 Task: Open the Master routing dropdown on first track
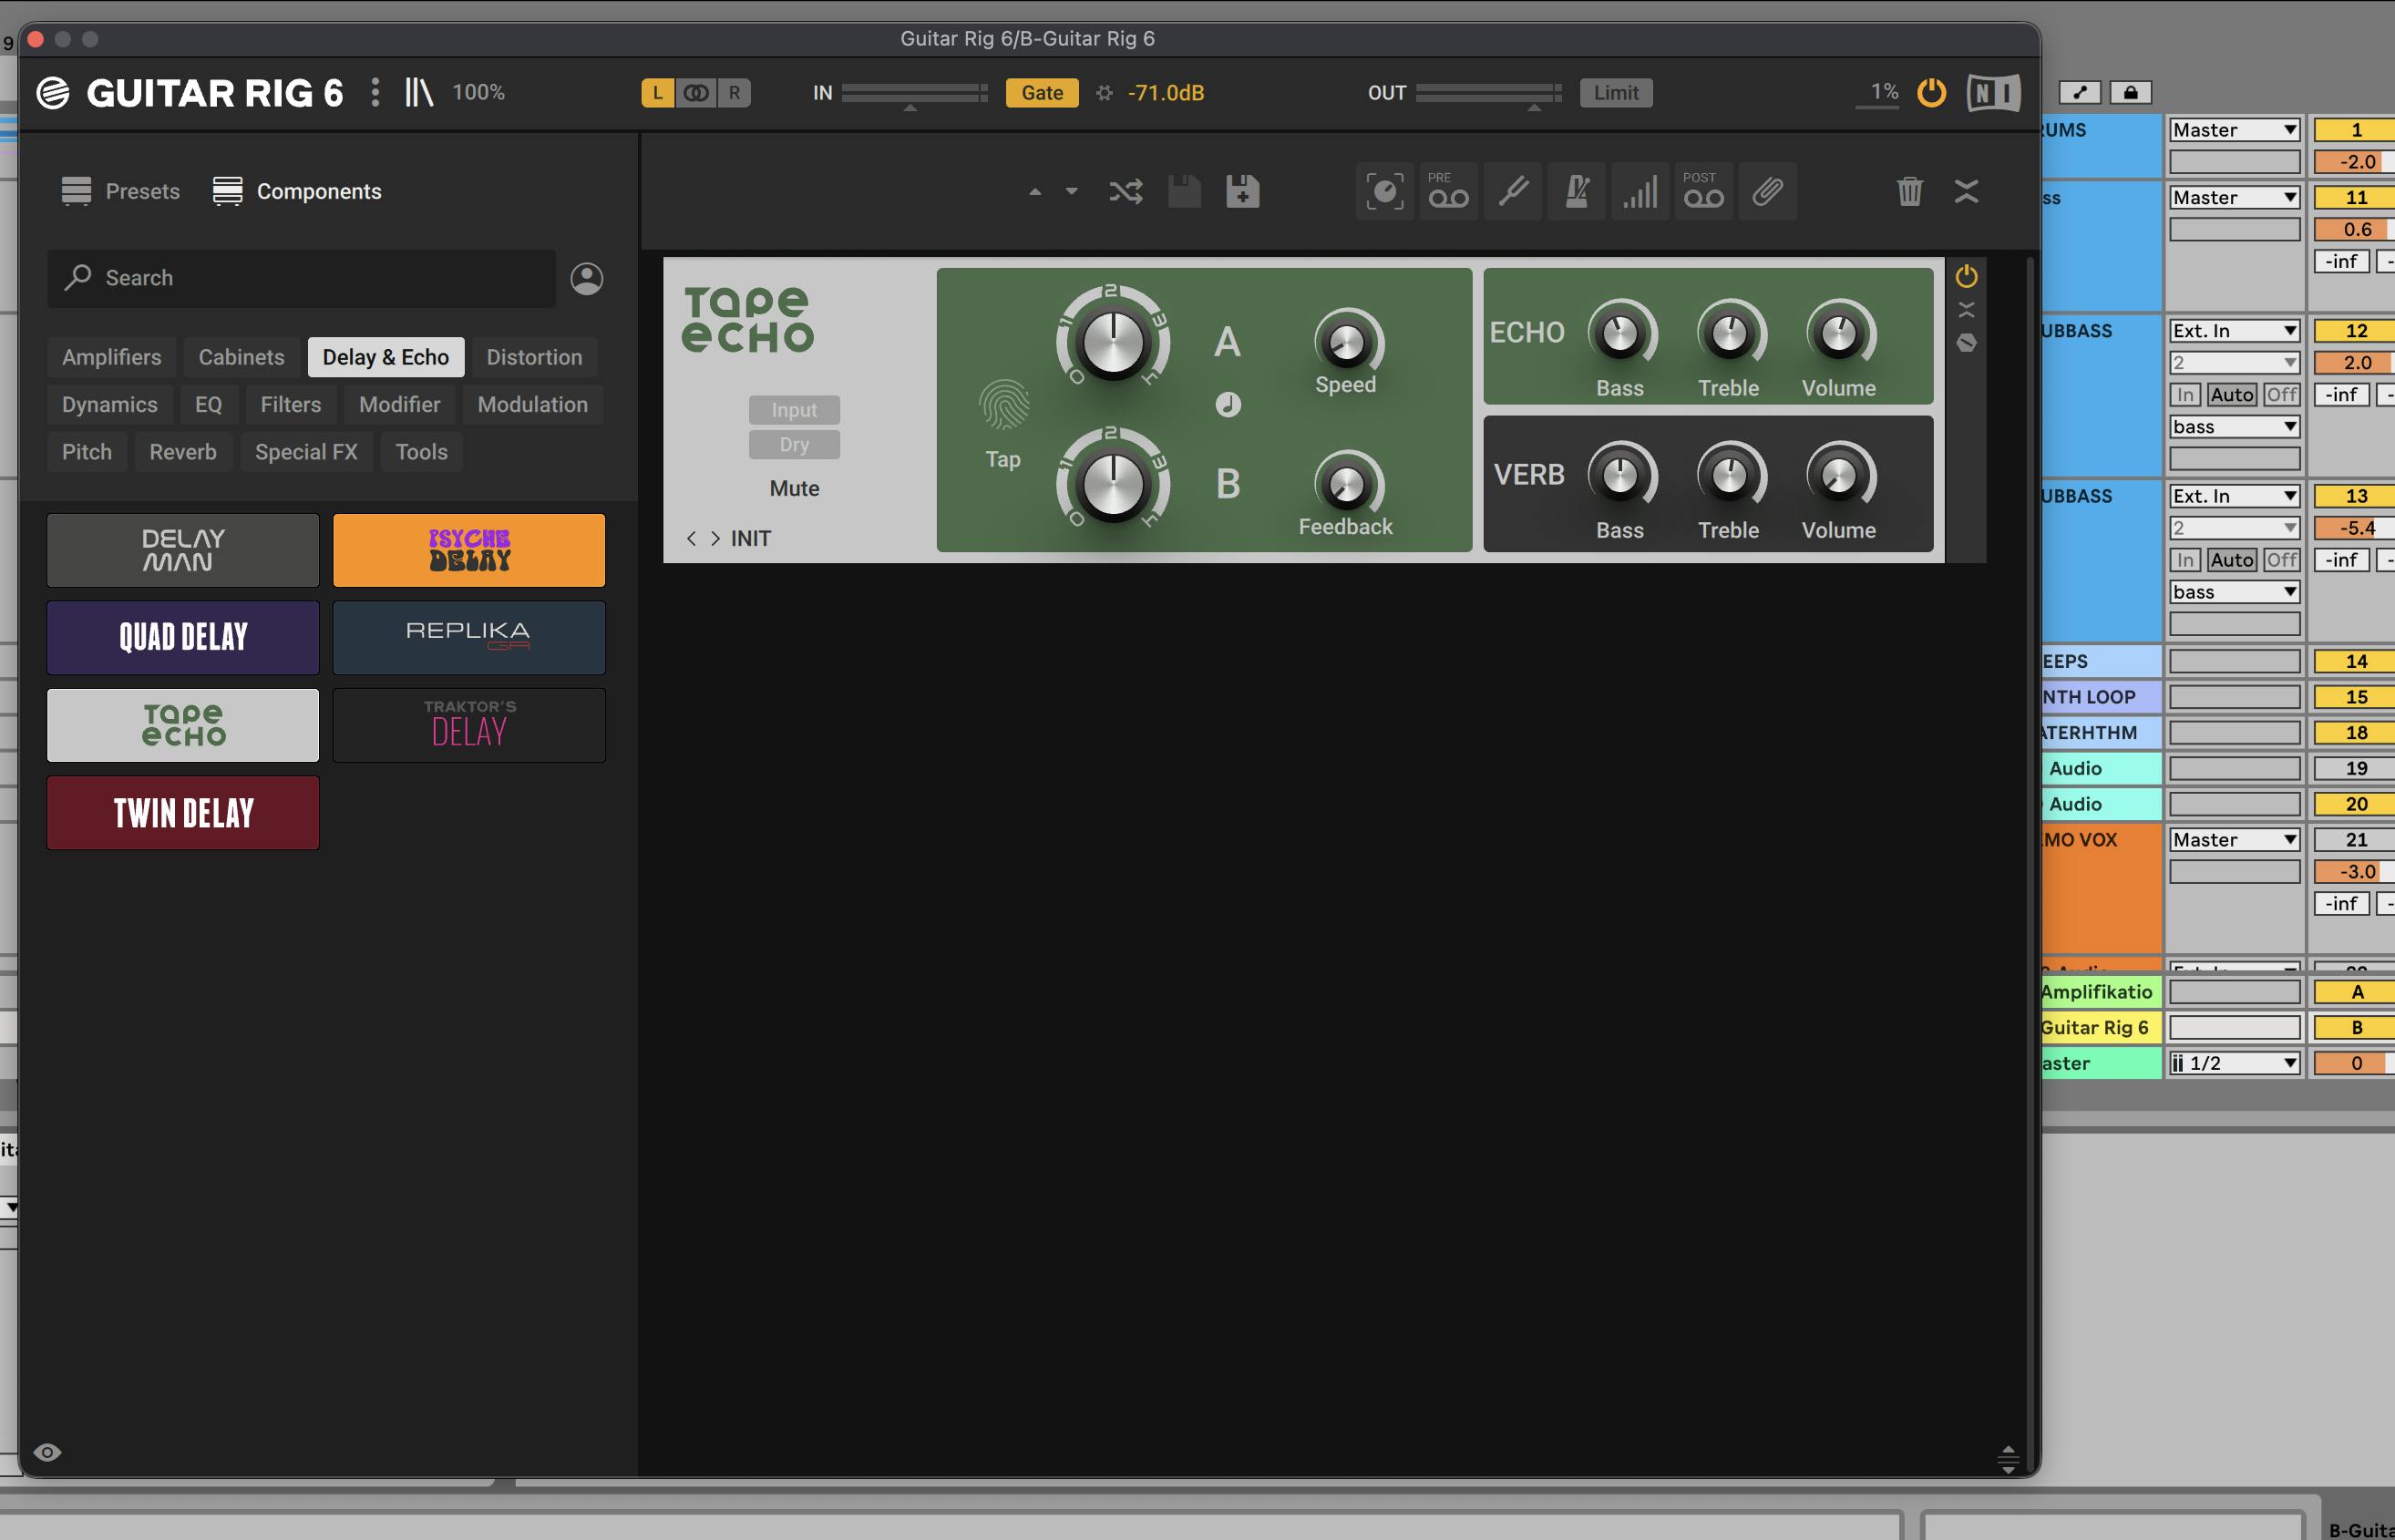2233,130
